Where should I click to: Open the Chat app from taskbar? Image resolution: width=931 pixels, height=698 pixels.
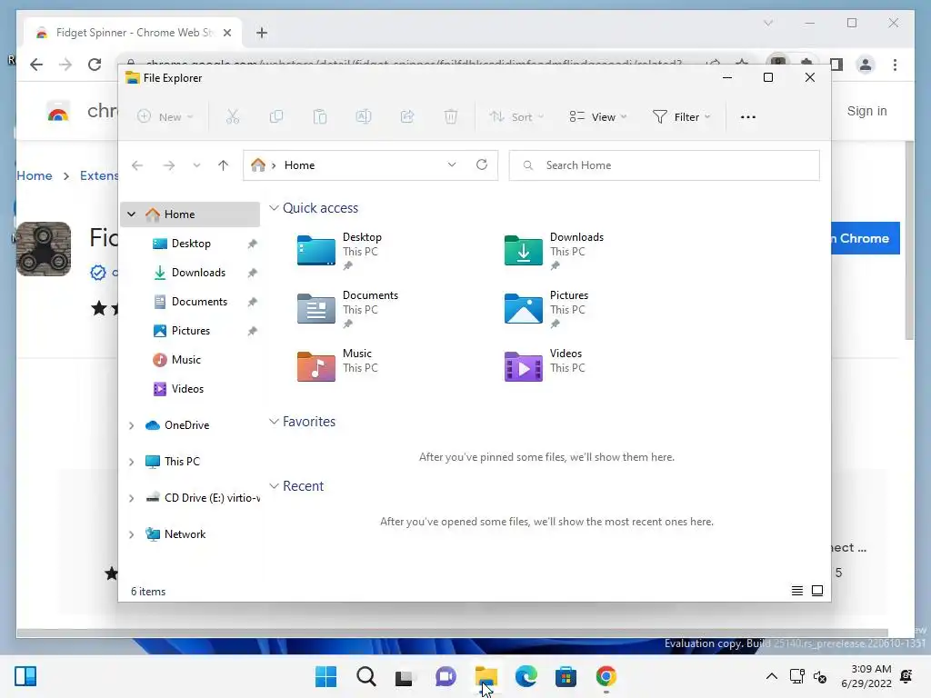[445, 676]
